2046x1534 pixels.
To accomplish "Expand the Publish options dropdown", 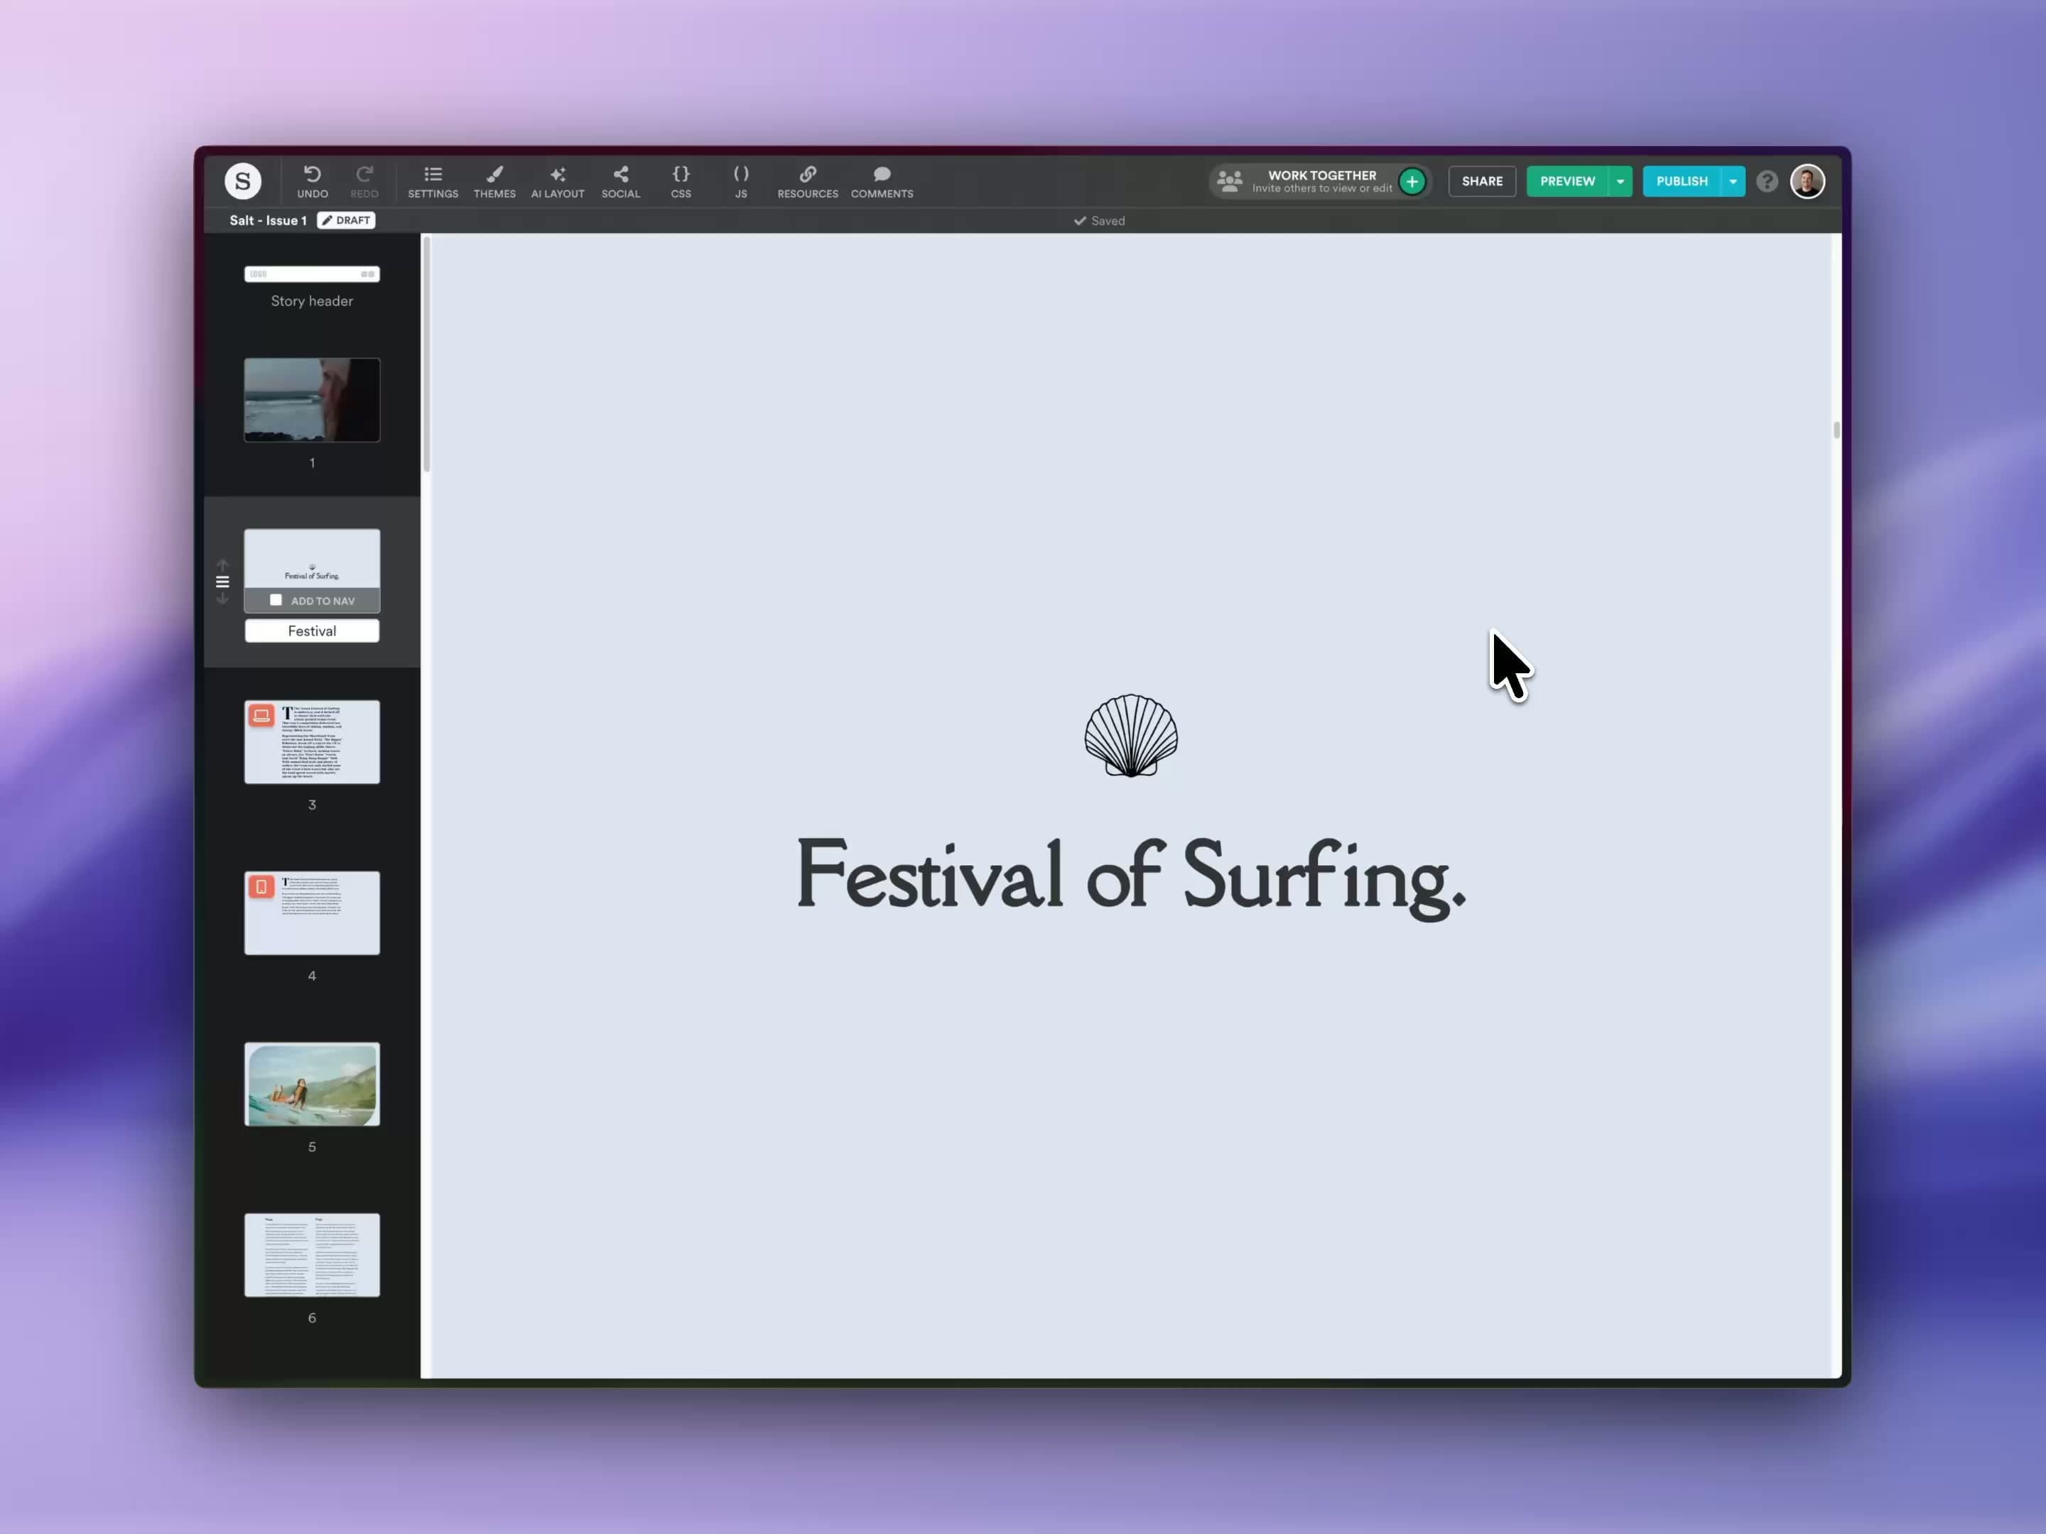I will click(x=1733, y=181).
